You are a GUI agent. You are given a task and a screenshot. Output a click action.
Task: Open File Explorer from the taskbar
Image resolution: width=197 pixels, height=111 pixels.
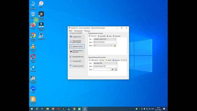(47, 109)
